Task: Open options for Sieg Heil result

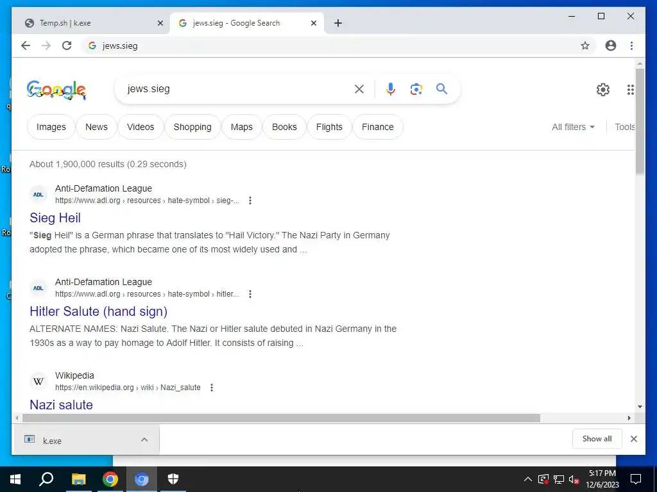Action: (250, 201)
